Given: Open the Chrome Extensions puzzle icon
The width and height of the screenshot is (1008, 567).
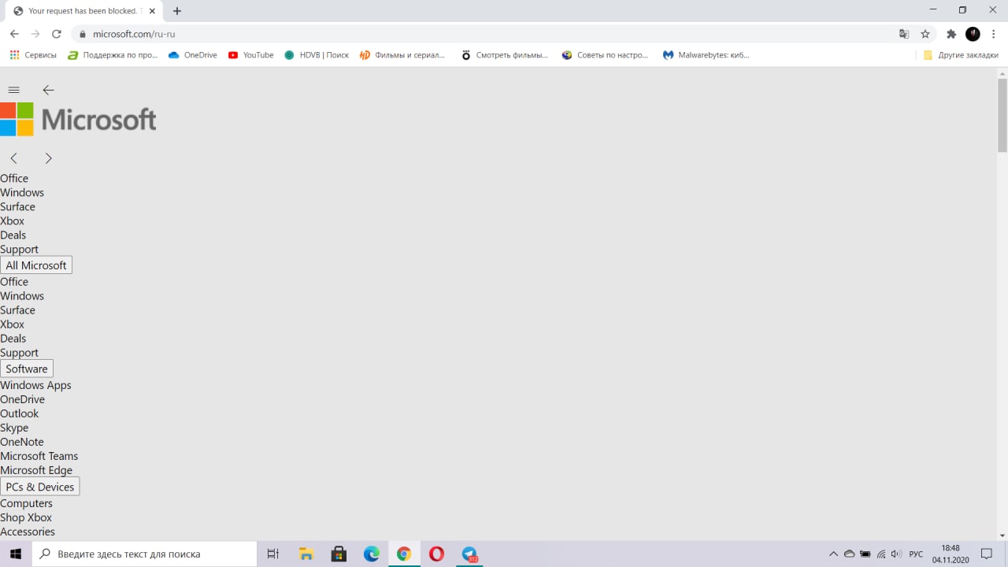Looking at the screenshot, I should click(x=951, y=34).
